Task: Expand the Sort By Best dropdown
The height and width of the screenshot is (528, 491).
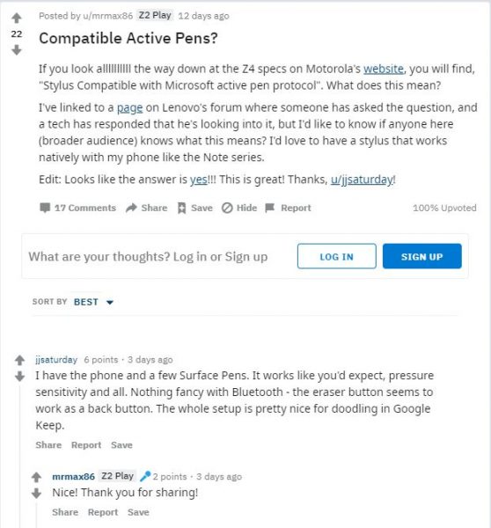Action: pos(94,302)
